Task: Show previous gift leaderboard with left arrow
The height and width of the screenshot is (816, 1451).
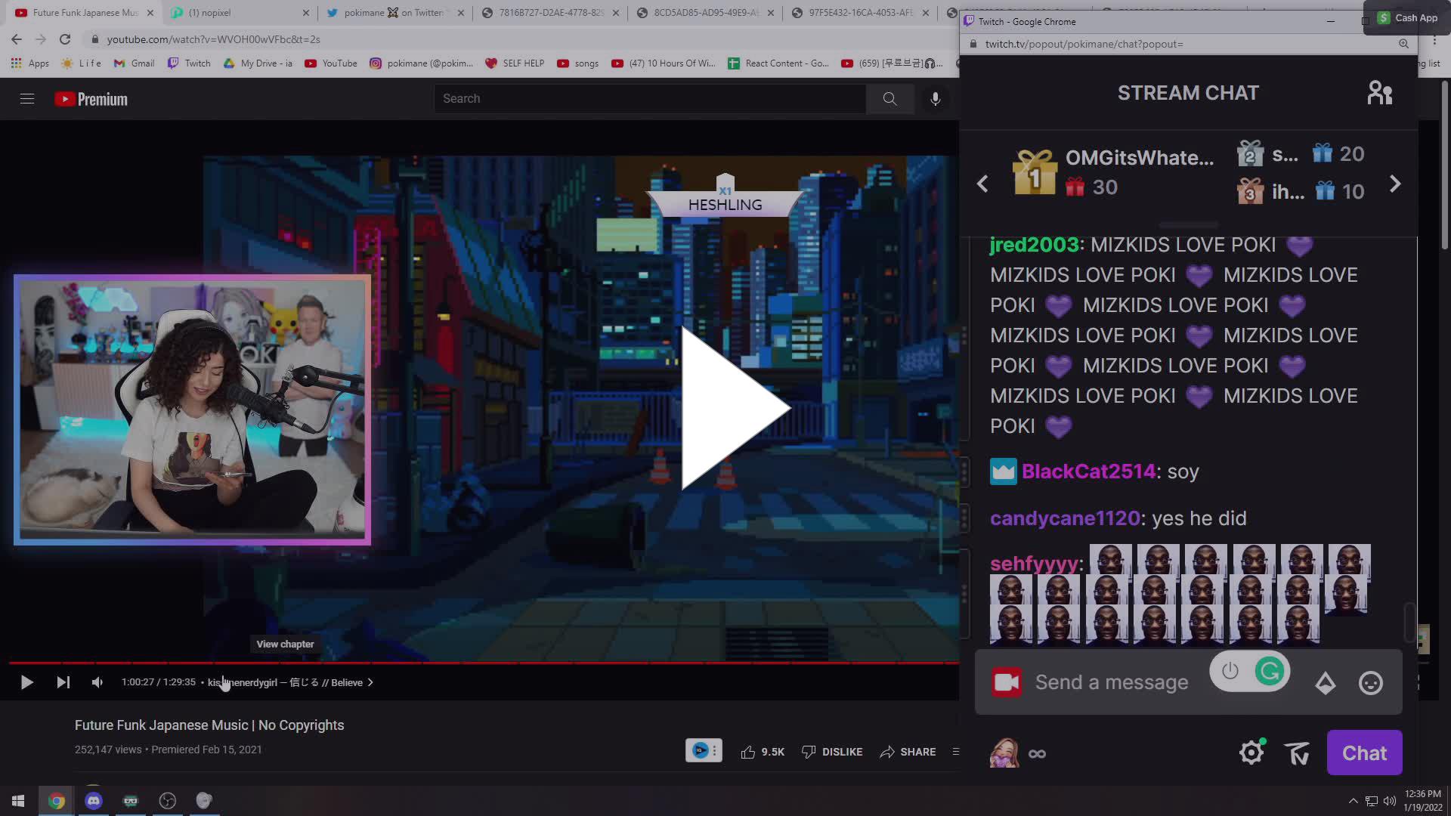Action: tap(982, 184)
